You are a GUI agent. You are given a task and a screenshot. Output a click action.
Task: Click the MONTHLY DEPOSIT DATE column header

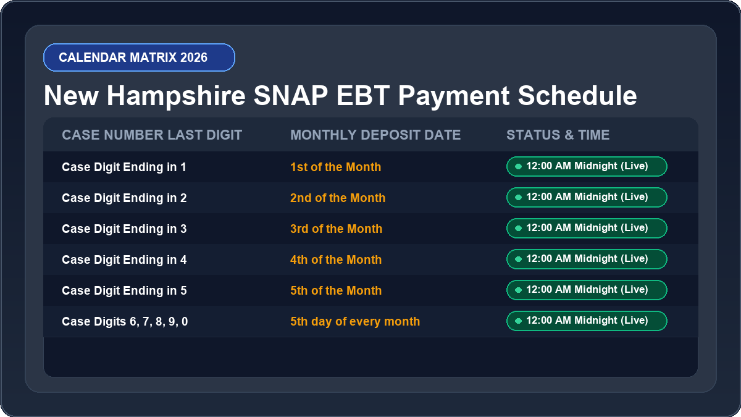(x=375, y=135)
